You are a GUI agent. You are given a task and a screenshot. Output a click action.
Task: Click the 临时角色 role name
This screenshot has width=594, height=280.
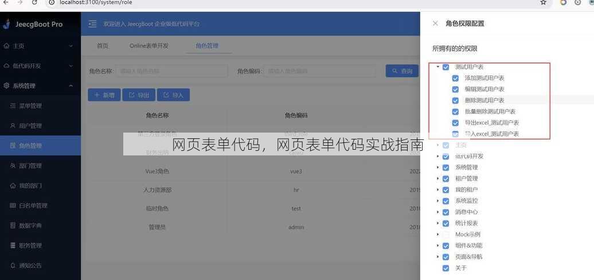(x=157, y=209)
